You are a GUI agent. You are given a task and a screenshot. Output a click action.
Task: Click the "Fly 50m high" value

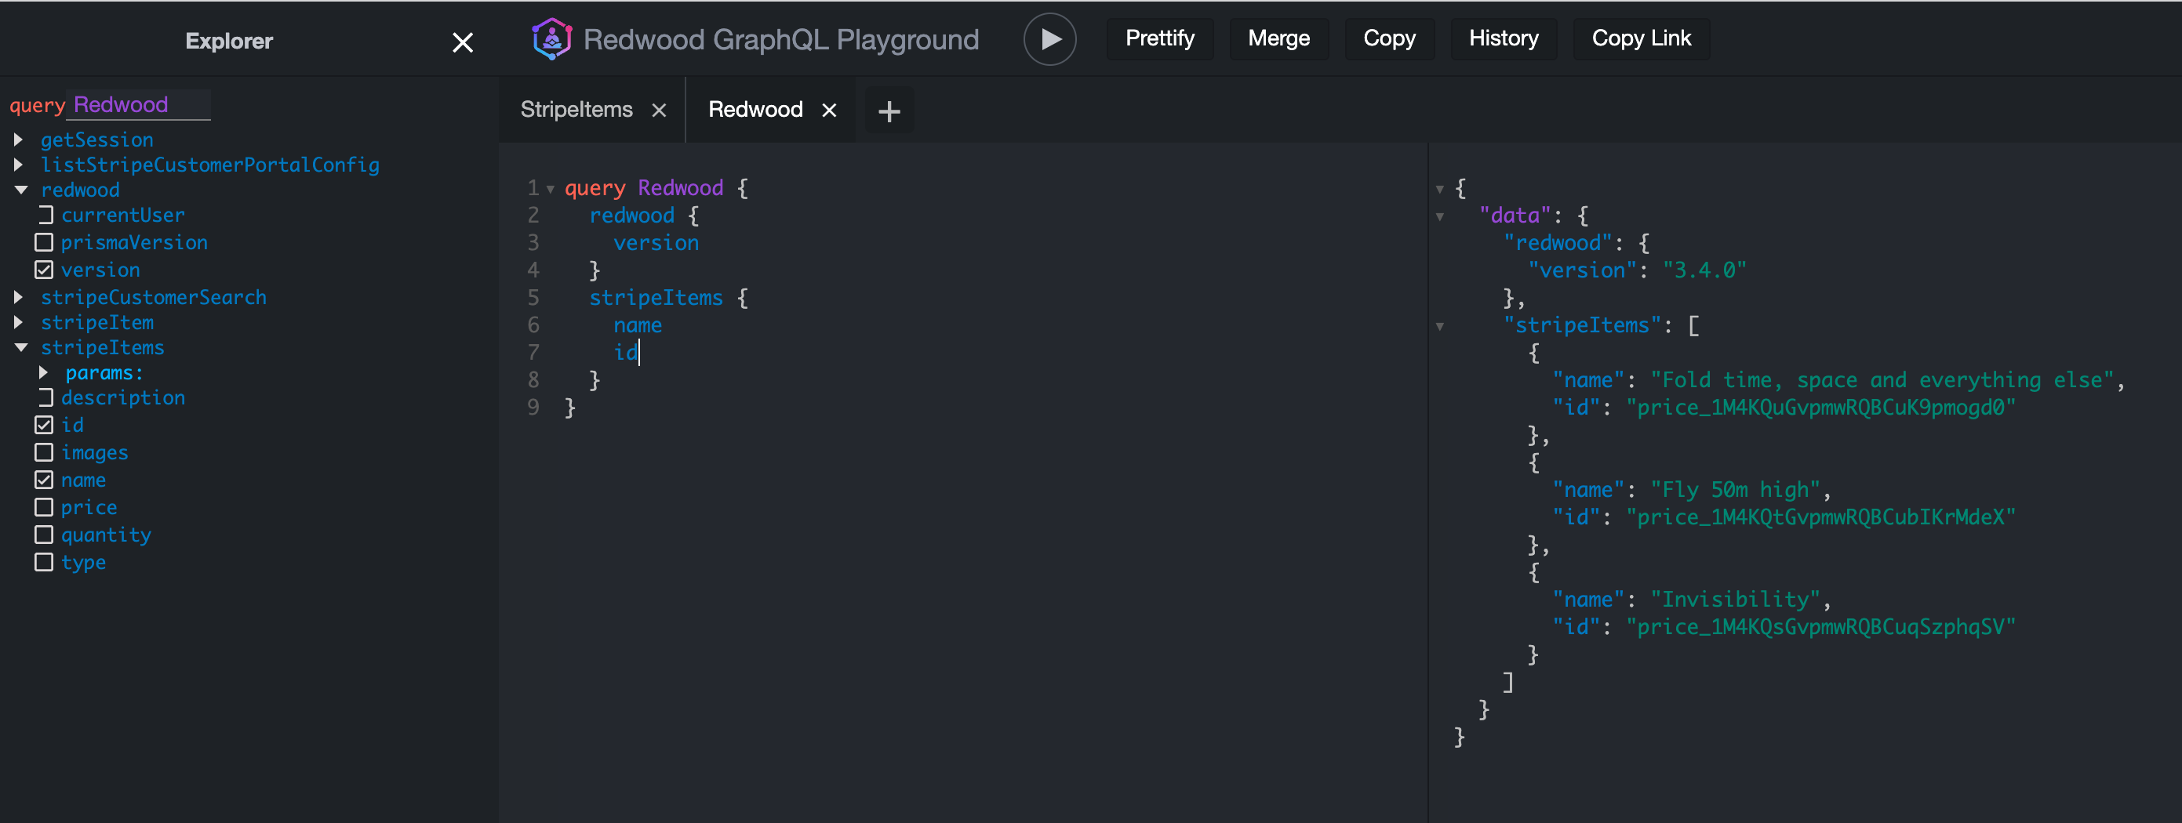[x=1736, y=490]
